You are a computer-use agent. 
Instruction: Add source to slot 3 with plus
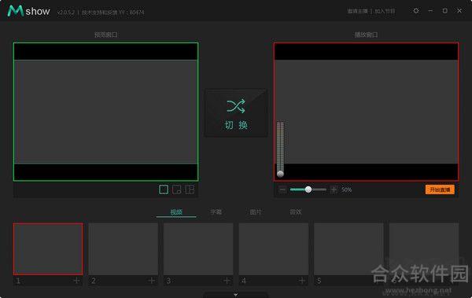(x=227, y=281)
